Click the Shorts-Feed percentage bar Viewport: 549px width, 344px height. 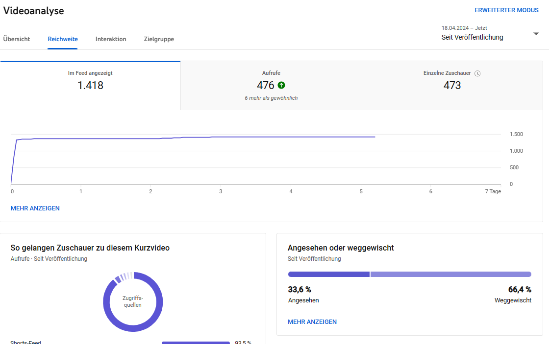tap(196, 343)
